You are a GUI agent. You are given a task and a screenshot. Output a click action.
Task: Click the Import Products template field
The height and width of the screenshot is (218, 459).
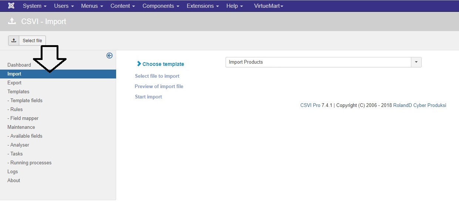point(318,62)
